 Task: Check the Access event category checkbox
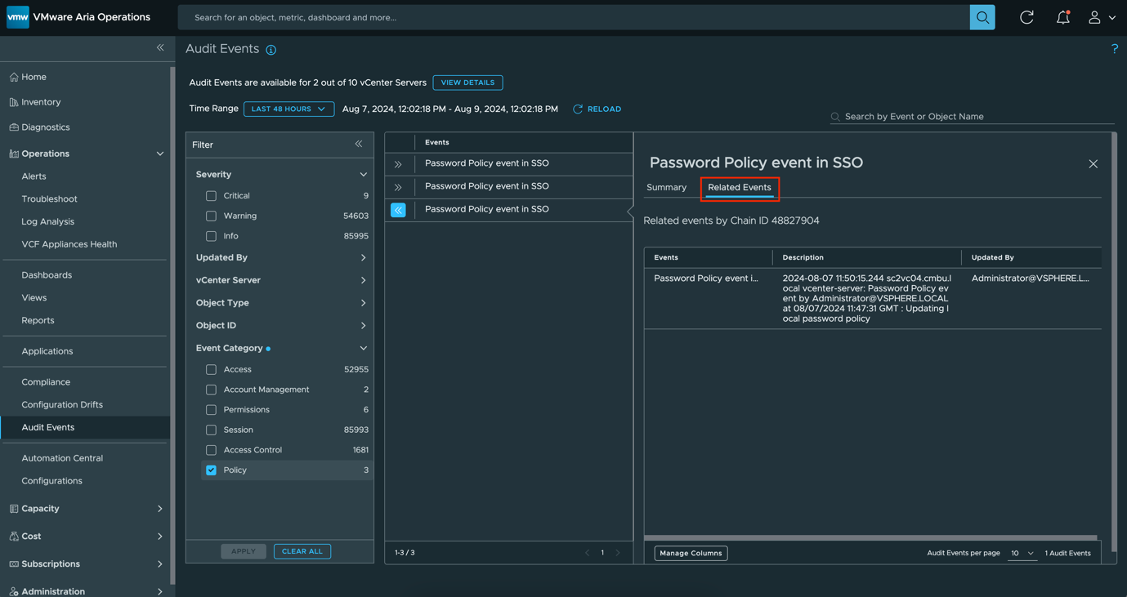pyautogui.click(x=211, y=370)
